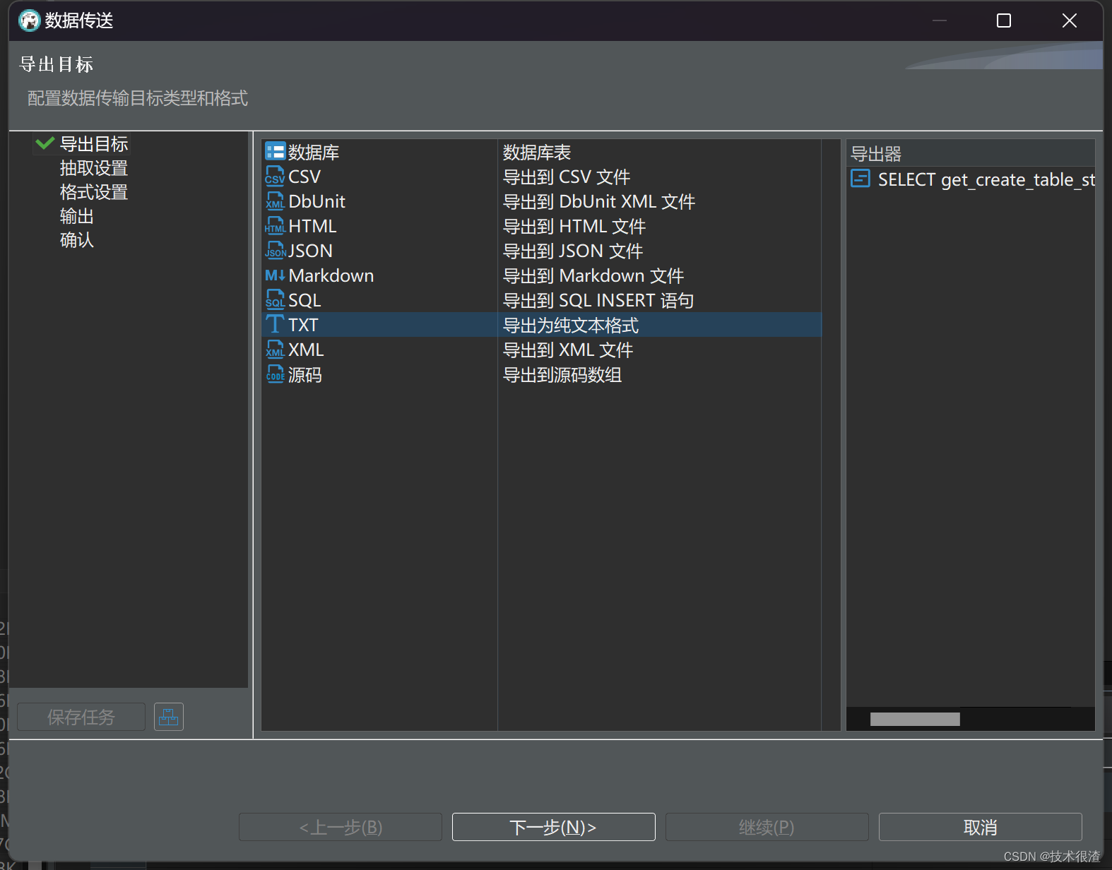Select row 导出到 HTML 文件
Image resolution: width=1112 pixels, height=870 pixels.
pyautogui.click(x=574, y=226)
